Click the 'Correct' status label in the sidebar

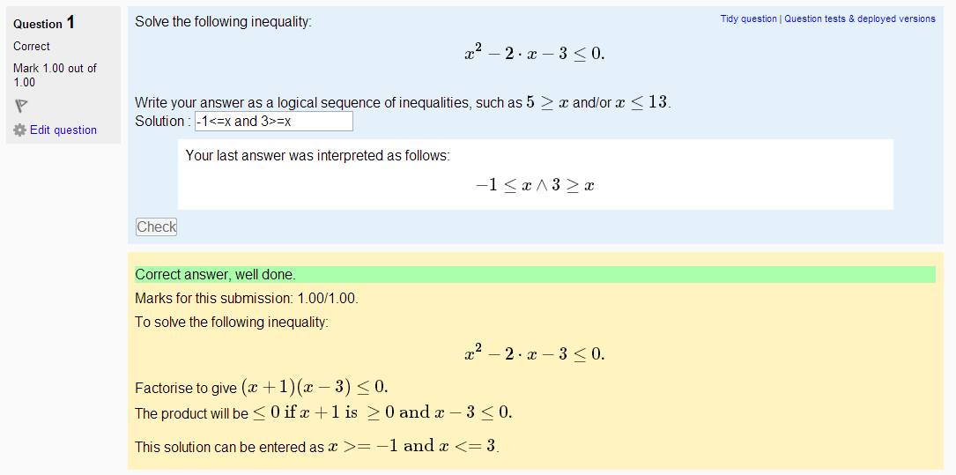pyautogui.click(x=32, y=47)
